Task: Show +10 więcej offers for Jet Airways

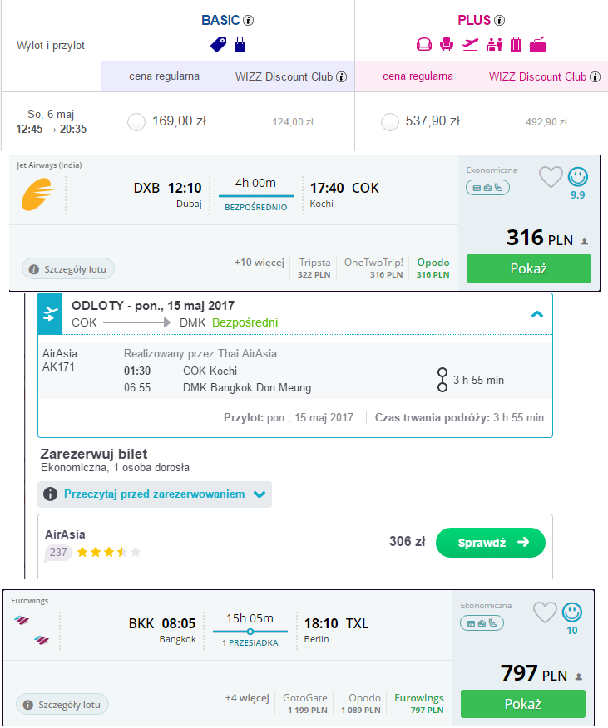Action: [x=259, y=263]
